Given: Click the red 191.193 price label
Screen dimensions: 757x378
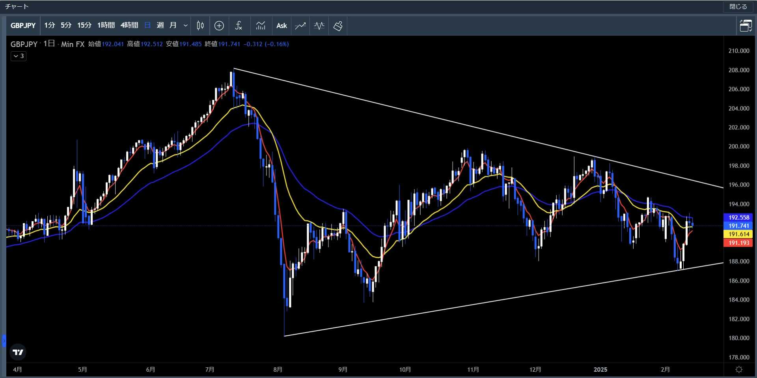Looking at the screenshot, I should (738, 243).
